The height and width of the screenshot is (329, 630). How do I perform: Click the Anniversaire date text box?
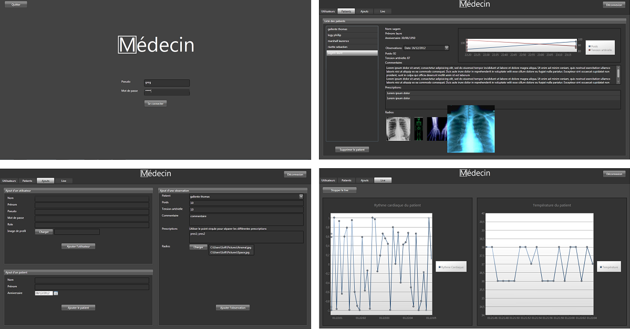[44, 293]
